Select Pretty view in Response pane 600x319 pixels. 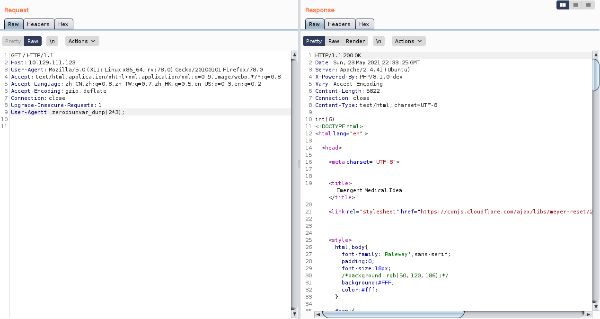[314, 41]
